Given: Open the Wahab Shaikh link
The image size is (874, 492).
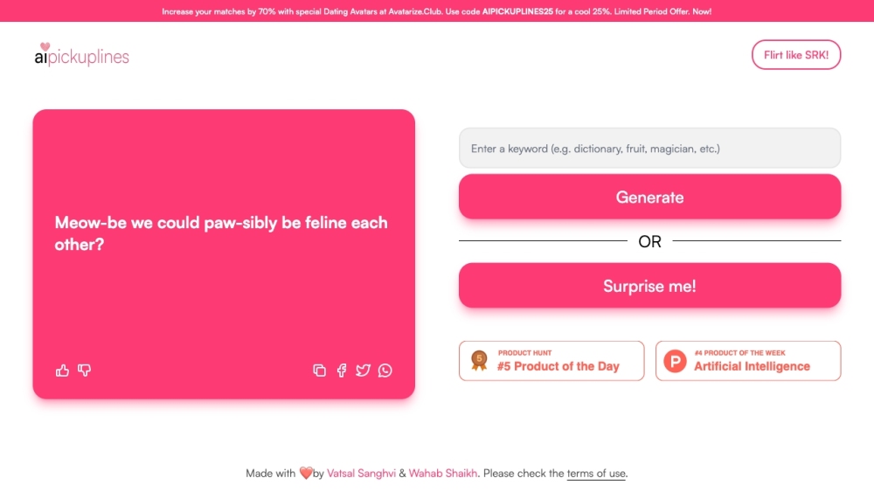Looking at the screenshot, I should point(442,474).
